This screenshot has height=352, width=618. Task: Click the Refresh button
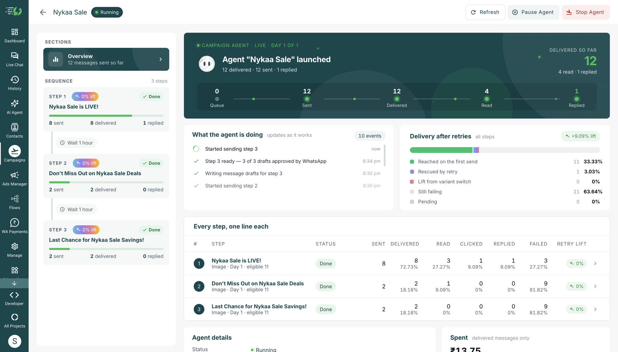[485, 12]
